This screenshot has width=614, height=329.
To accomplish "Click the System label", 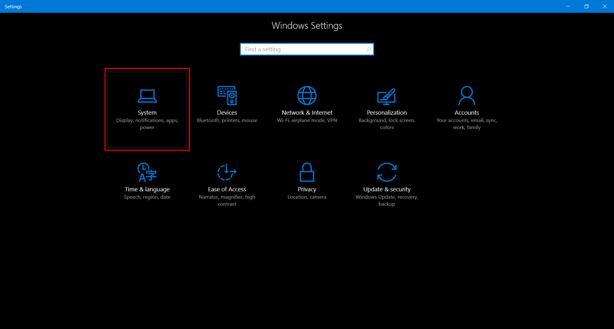I will point(147,113).
